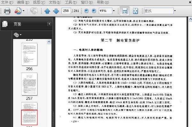Click the subheading 一、电流对人体的影响

point(88,50)
